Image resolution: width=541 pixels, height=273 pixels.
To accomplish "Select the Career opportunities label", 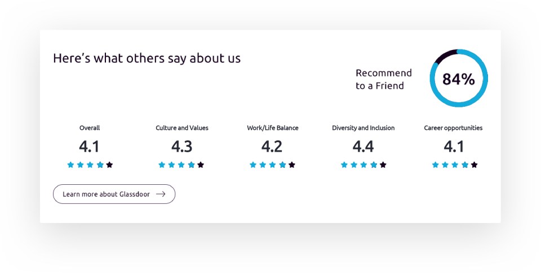I will click(x=453, y=128).
